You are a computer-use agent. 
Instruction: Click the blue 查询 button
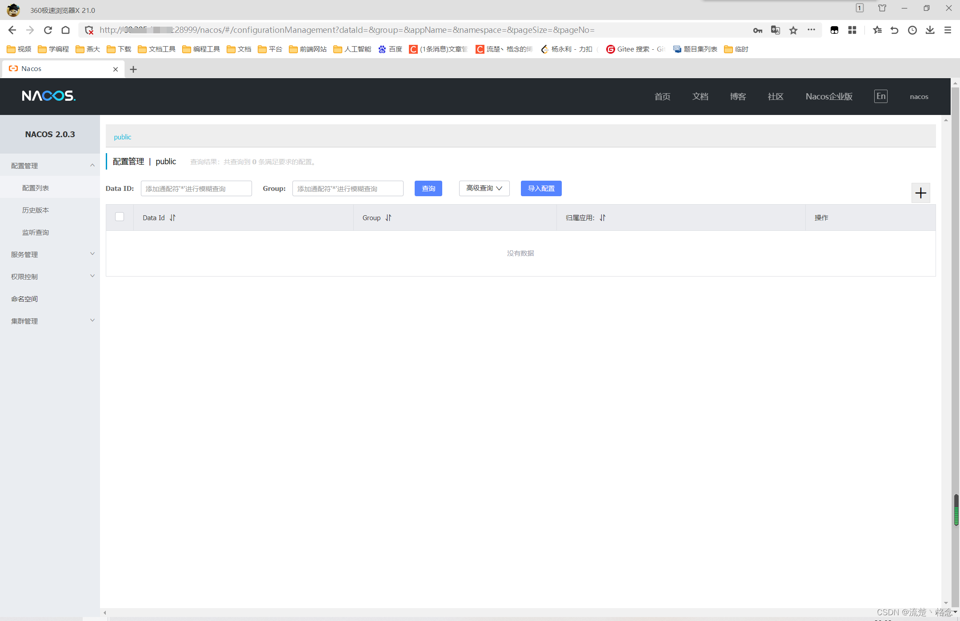[428, 188]
